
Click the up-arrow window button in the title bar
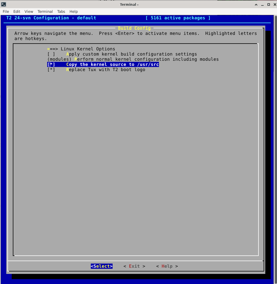point(256,4)
